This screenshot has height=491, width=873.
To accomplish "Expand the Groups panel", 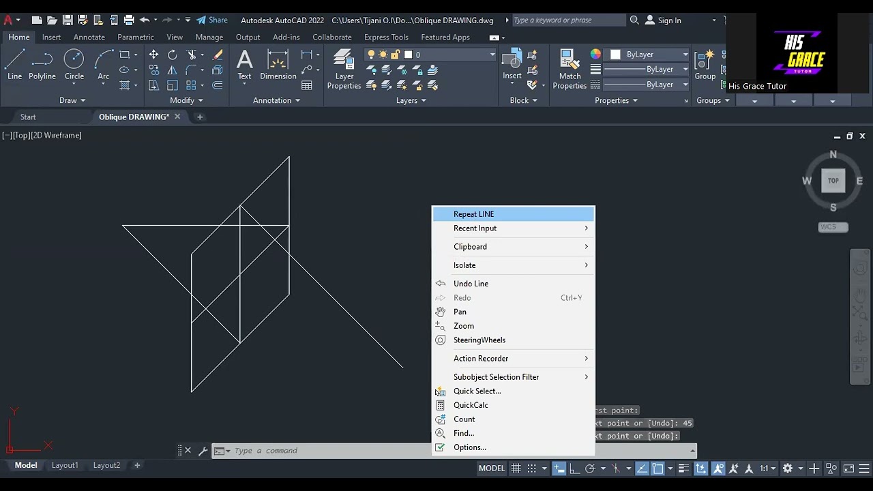I will pyautogui.click(x=713, y=100).
